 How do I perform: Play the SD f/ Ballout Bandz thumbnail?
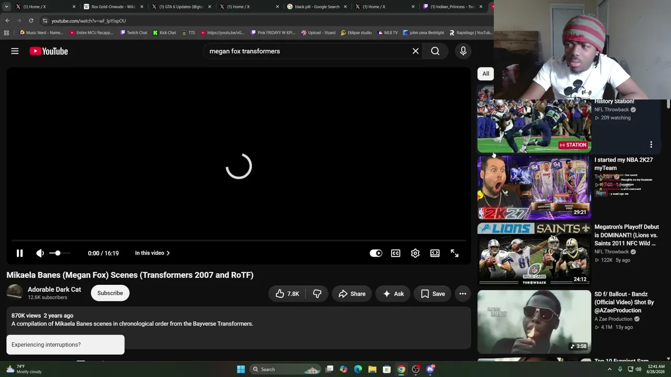click(534, 321)
